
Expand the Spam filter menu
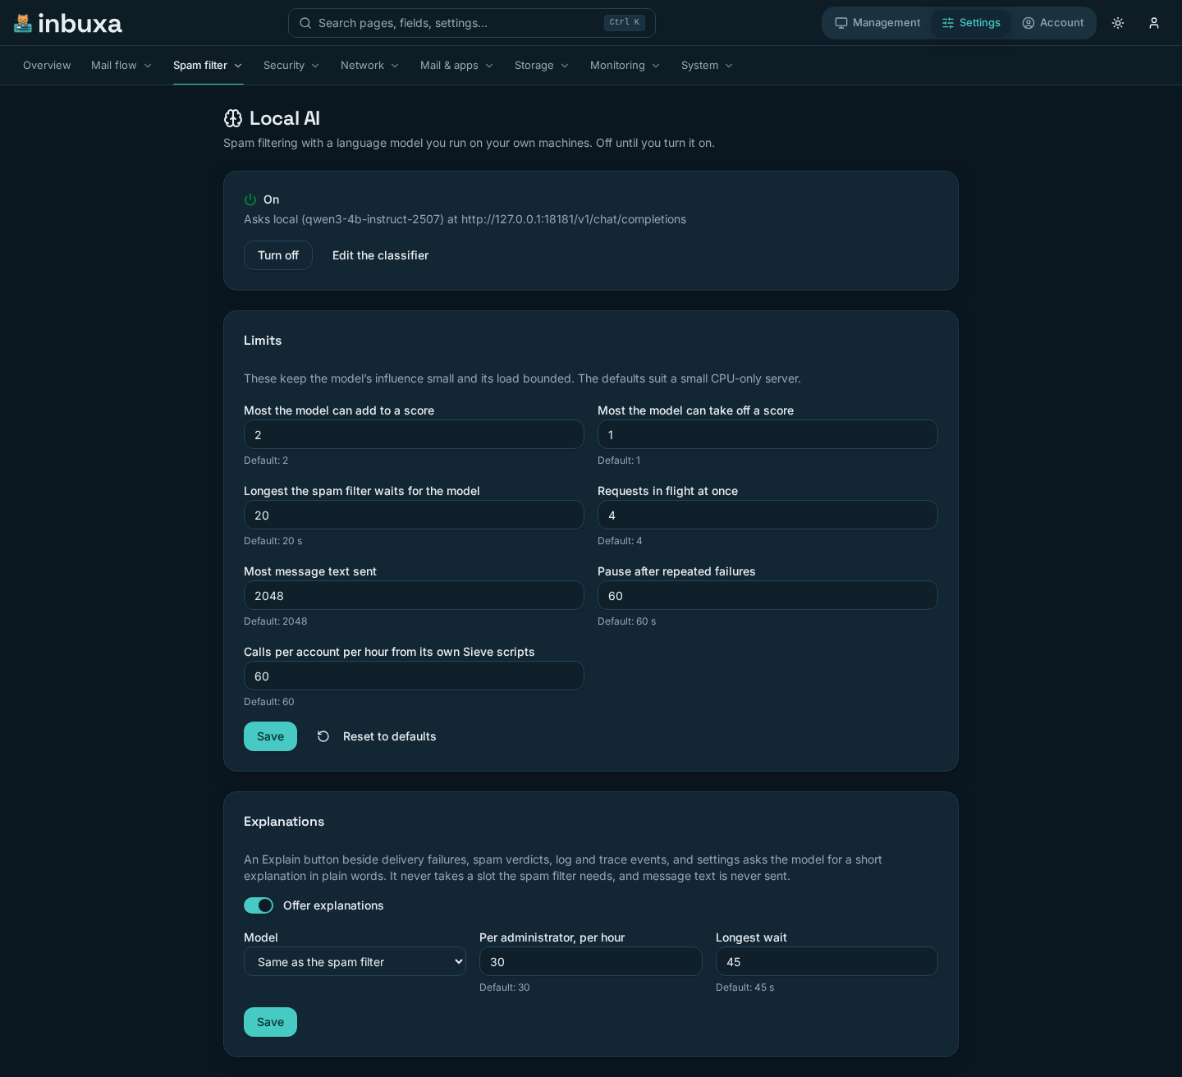208,66
